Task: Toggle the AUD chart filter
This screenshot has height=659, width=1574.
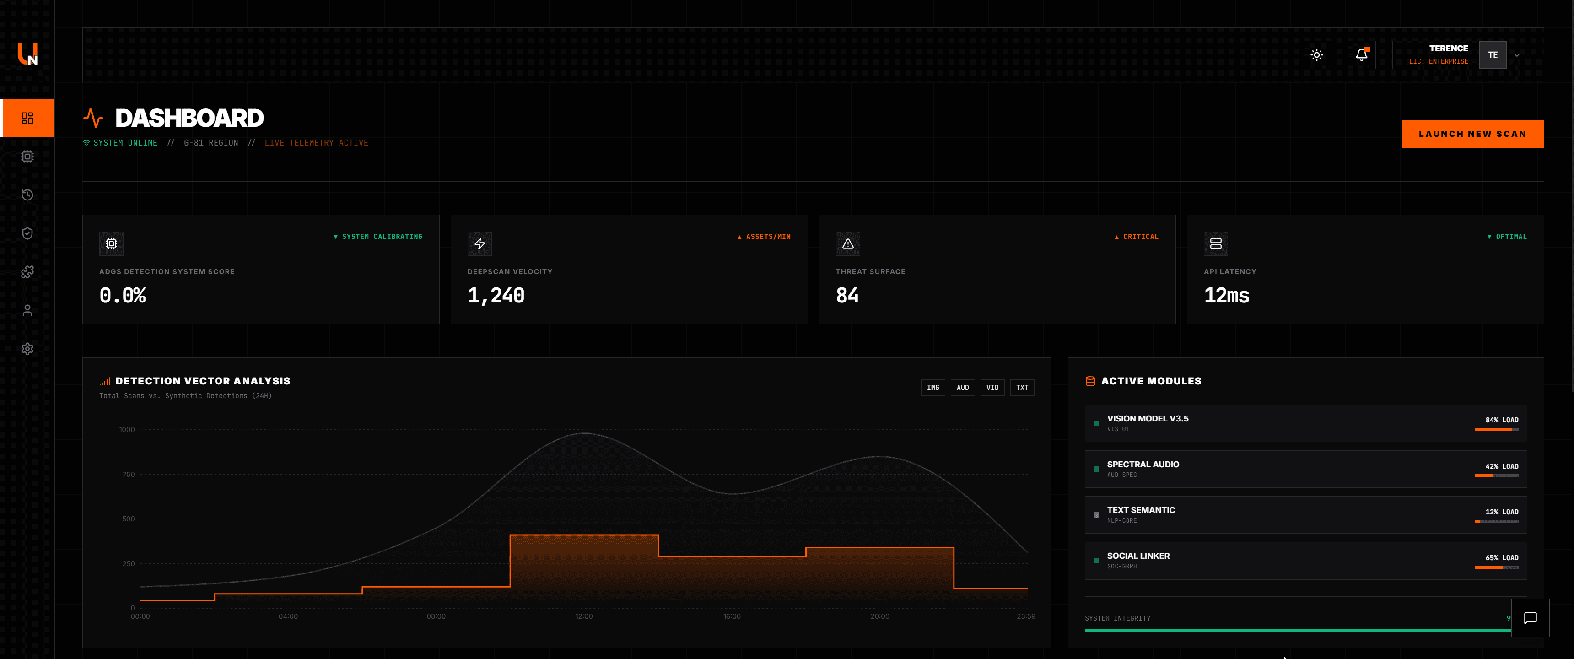Action: (x=962, y=388)
